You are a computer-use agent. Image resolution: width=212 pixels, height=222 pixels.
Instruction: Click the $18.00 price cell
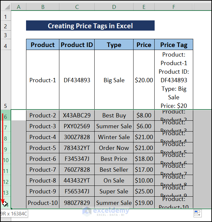coord(144,159)
